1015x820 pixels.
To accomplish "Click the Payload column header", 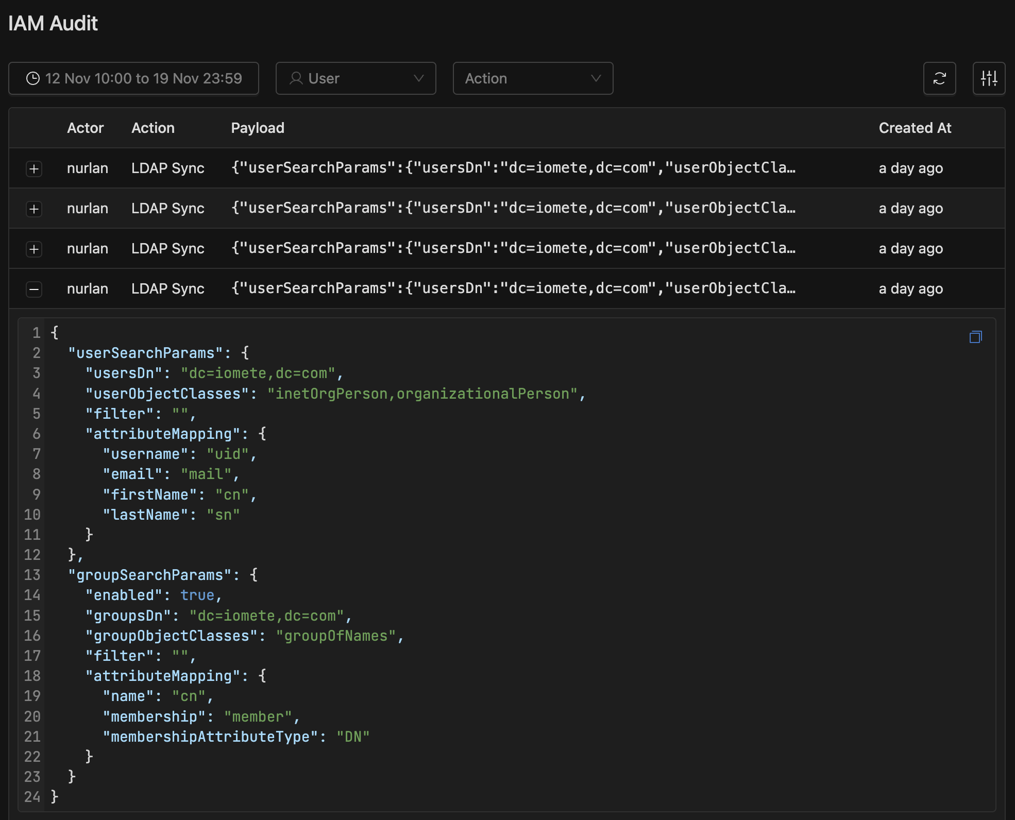I will [x=258, y=128].
